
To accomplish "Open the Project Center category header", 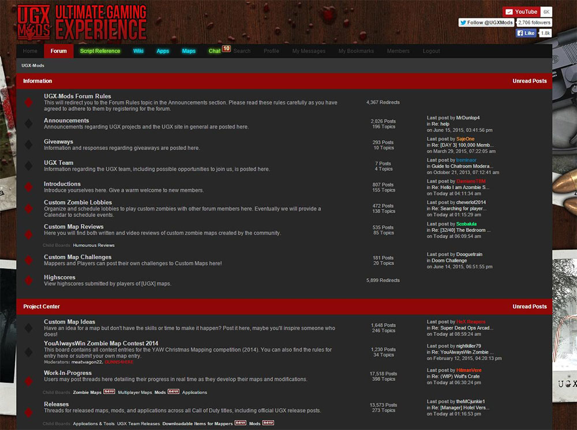I will 42,306.
